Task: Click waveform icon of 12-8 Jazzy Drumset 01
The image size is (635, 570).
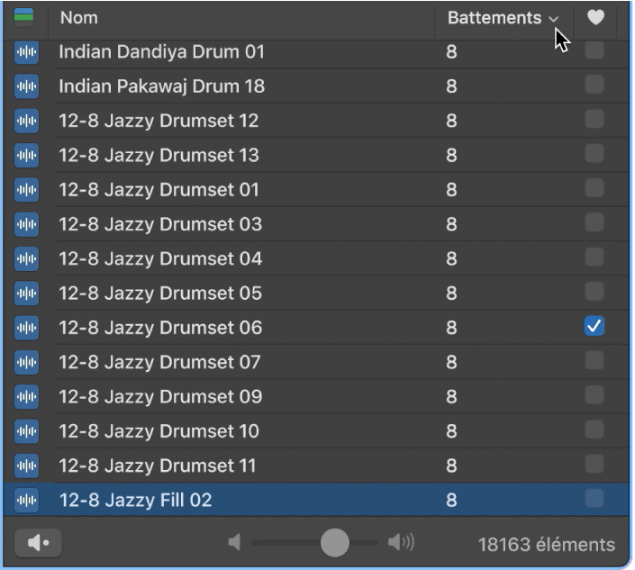Action: [26, 189]
